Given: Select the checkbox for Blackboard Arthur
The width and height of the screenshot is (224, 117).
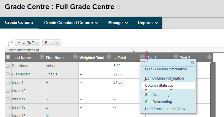Looking at the screenshot, I should 8,66.
